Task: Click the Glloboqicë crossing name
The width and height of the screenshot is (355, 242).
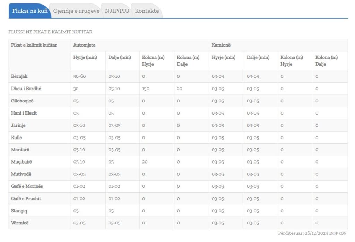Action: pyautogui.click(x=23, y=101)
